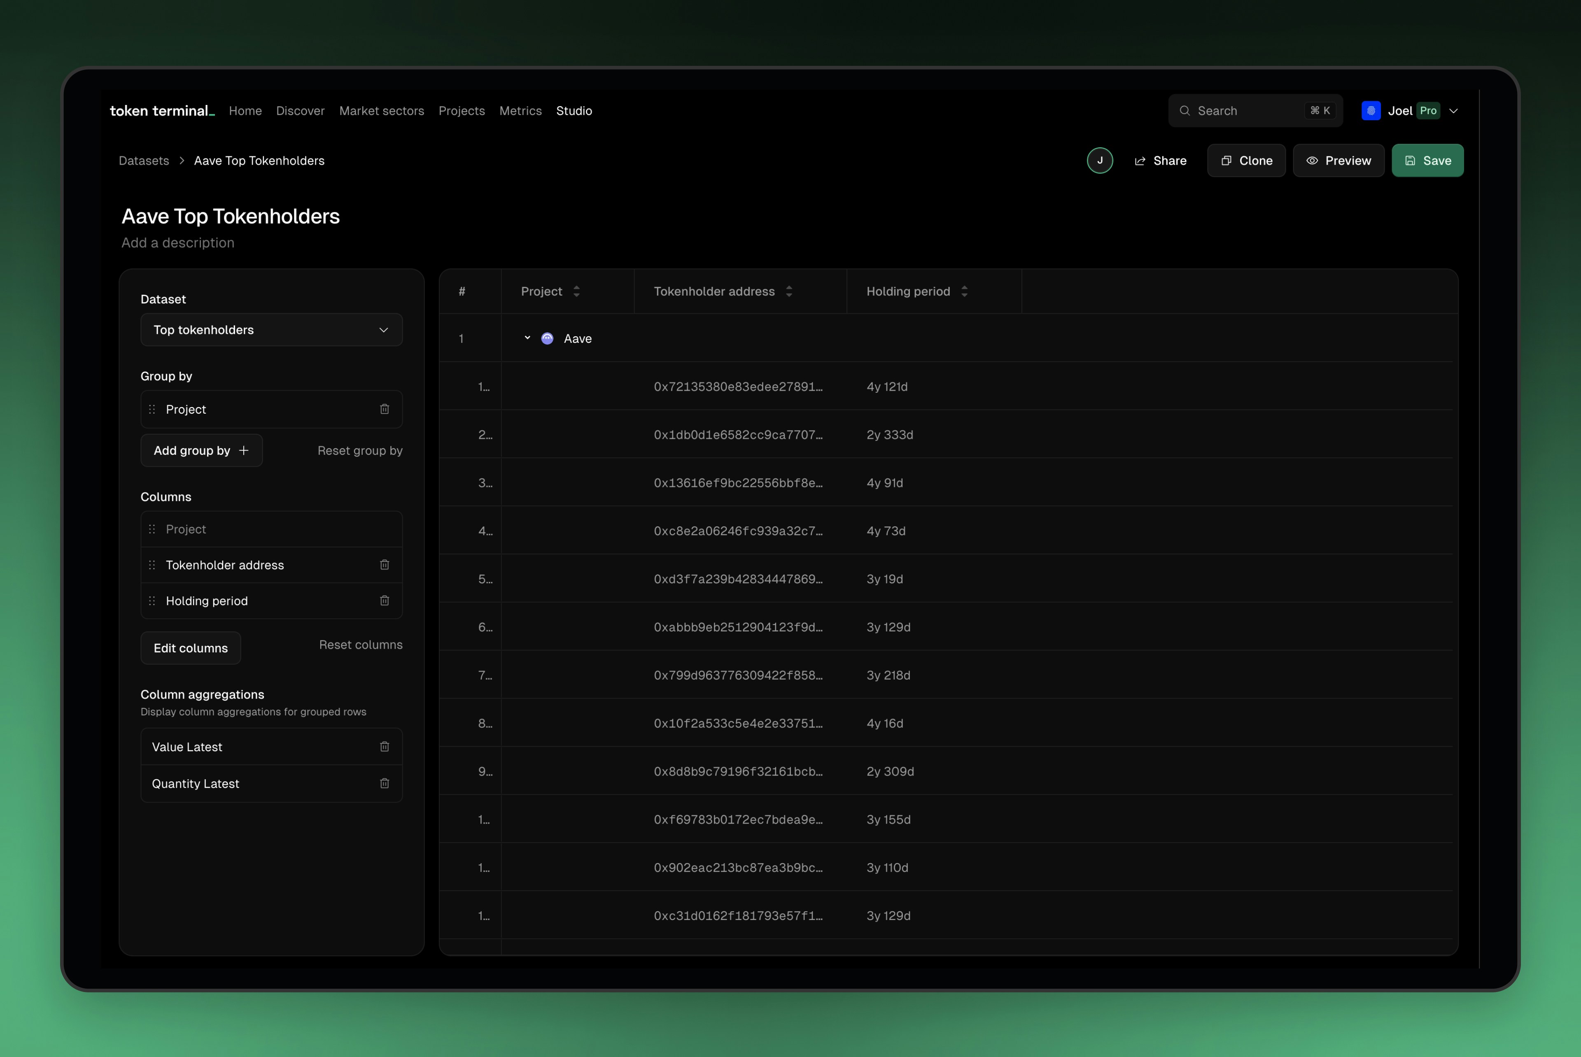This screenshot has width=1581, height=1057.
Task: Click drag handle beside the Project column entry
Action: [152, 529]
